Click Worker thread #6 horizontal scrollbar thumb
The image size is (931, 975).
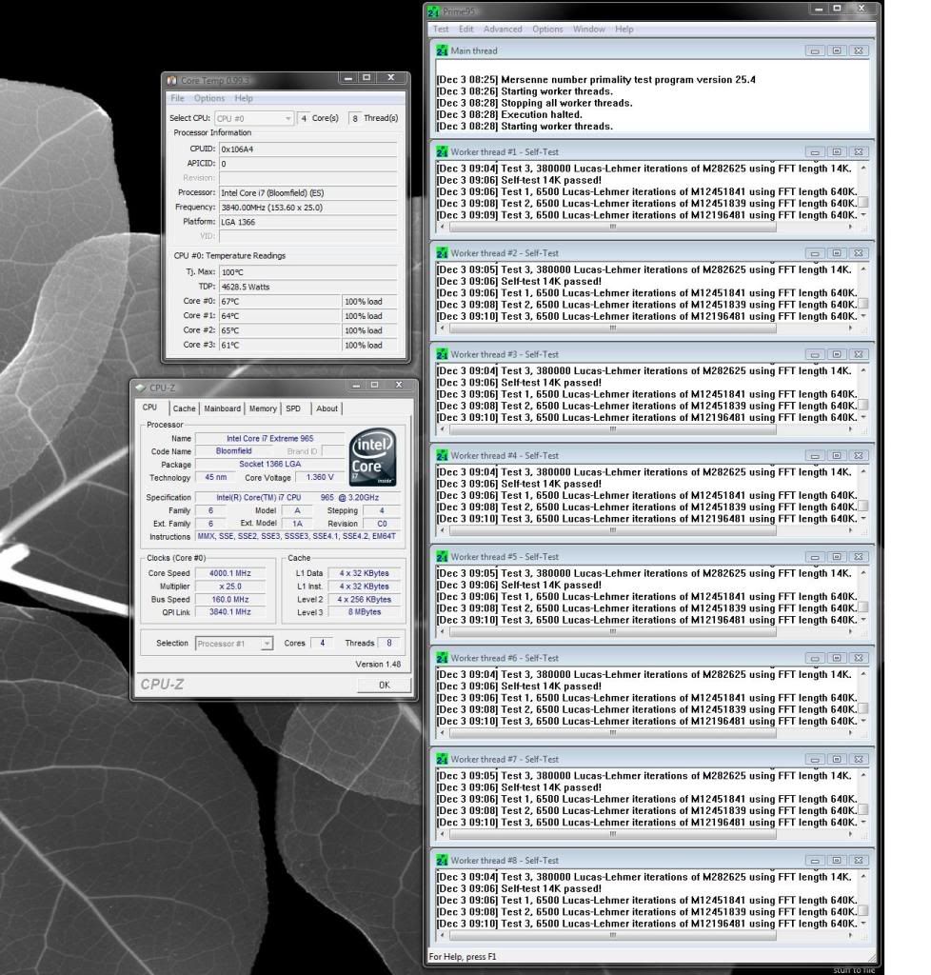(613, 733)
